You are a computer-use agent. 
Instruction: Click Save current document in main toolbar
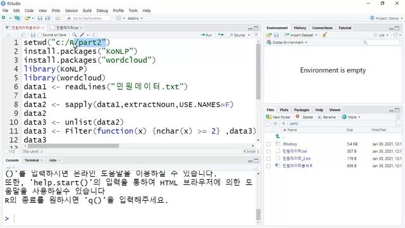(40, 18)
